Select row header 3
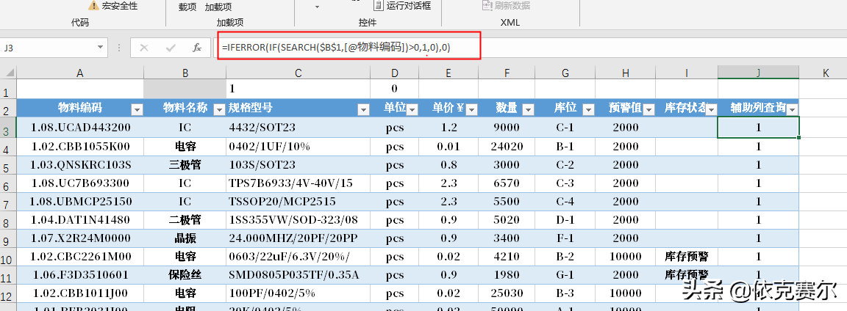This screenshot has height=311, width=847. pyautogui.click(x=8, y=128)
